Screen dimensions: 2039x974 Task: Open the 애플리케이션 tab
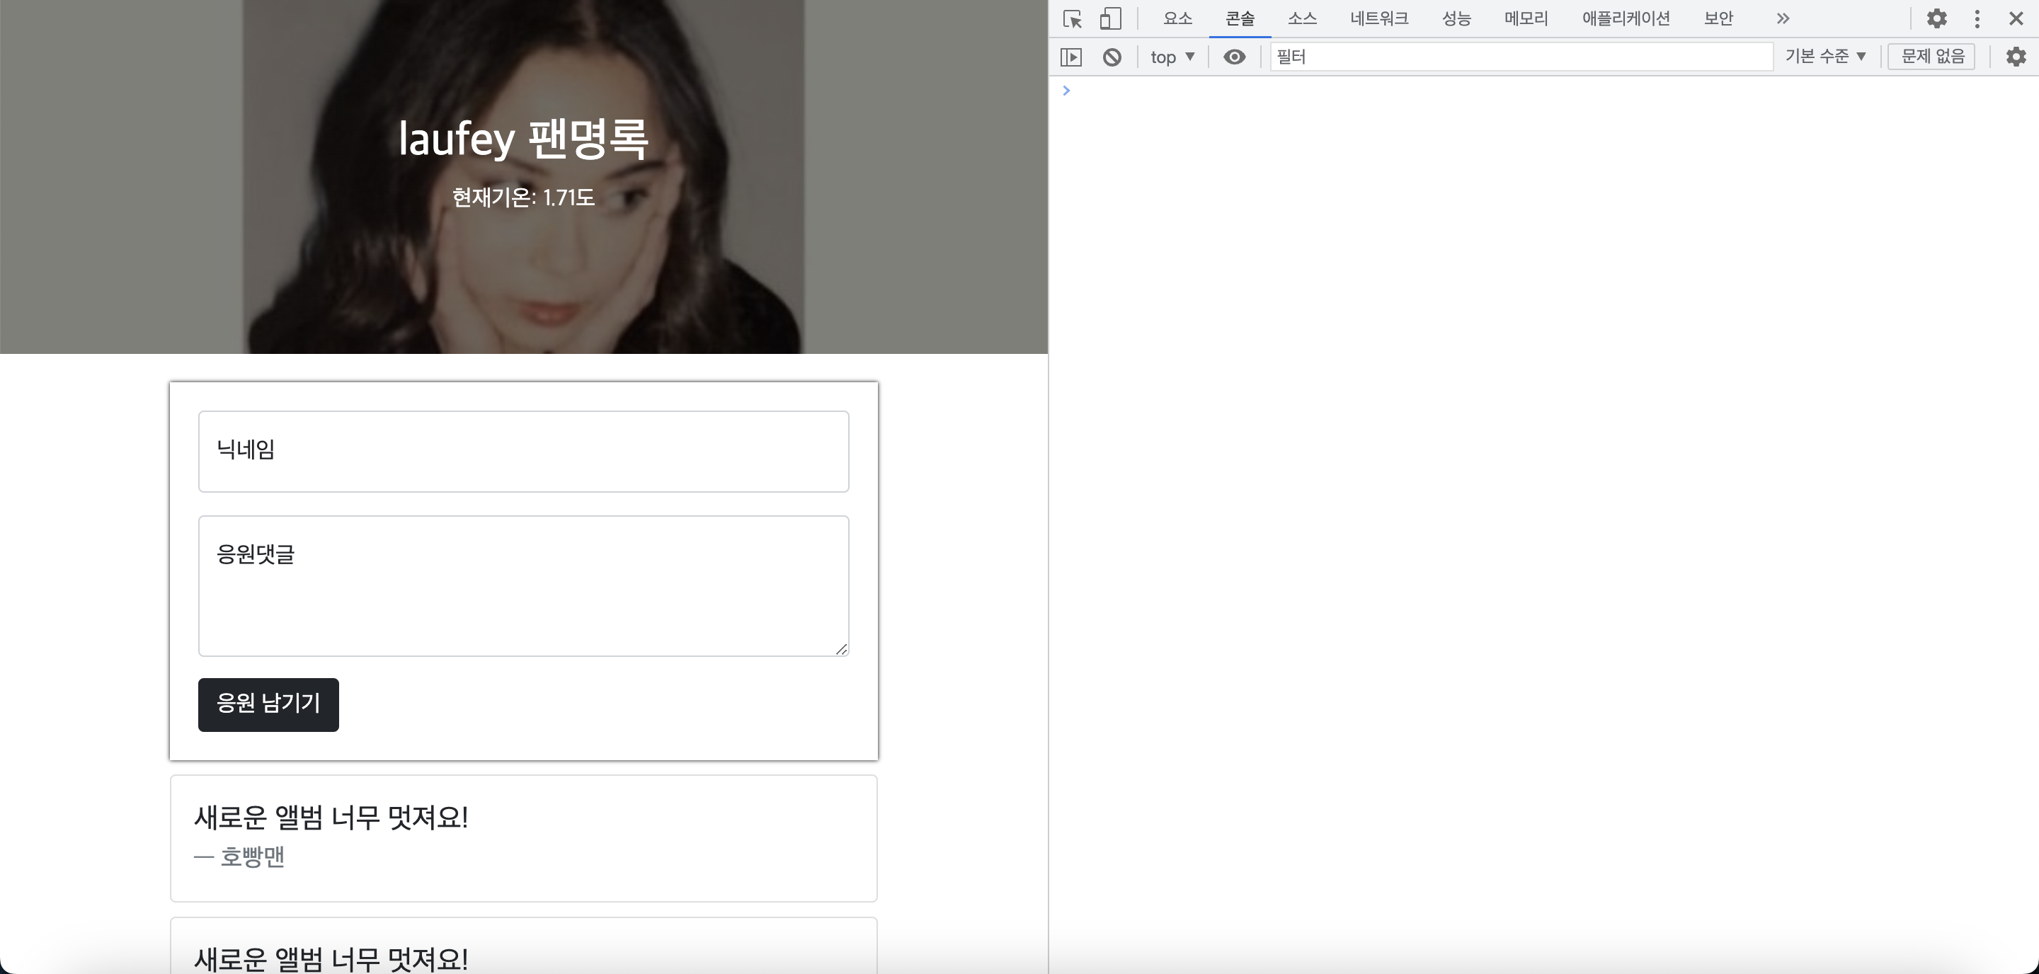tap(1626, 18)
